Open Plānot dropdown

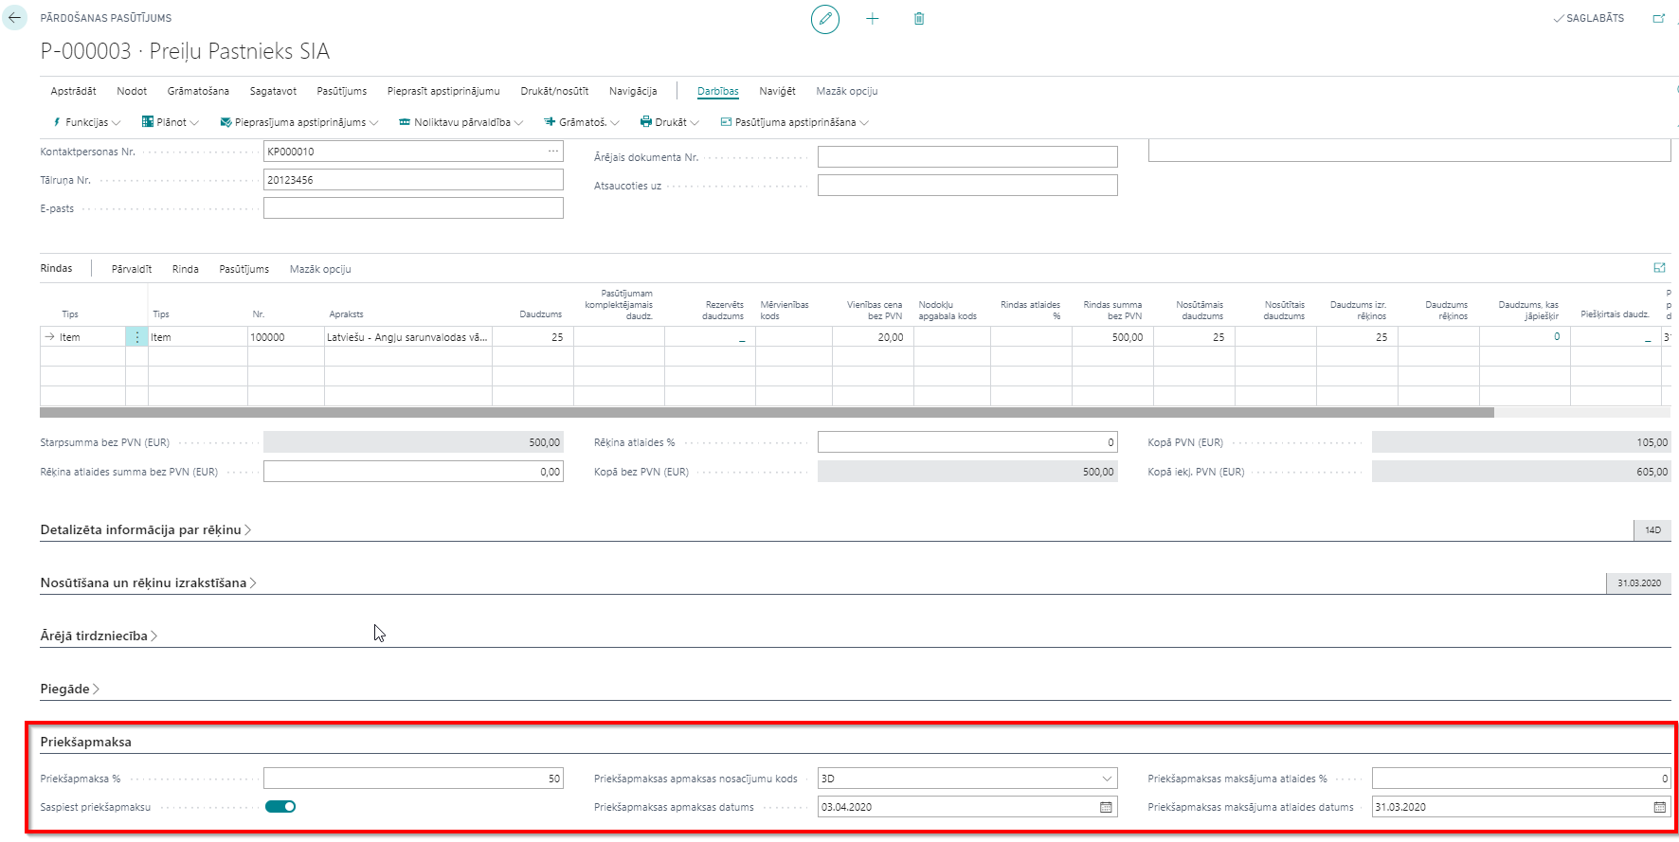click(x=171, y=122)
